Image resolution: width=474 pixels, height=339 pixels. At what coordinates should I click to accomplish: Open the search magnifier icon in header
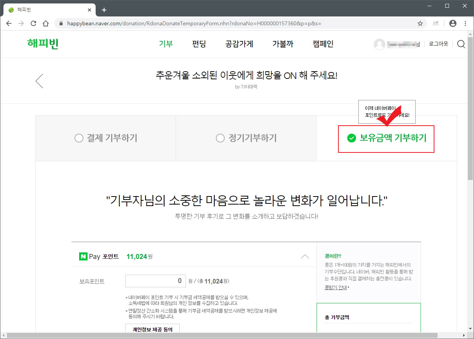461,44
